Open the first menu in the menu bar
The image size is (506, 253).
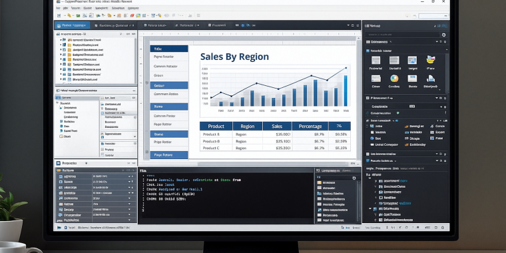click(x=59, y=7)
